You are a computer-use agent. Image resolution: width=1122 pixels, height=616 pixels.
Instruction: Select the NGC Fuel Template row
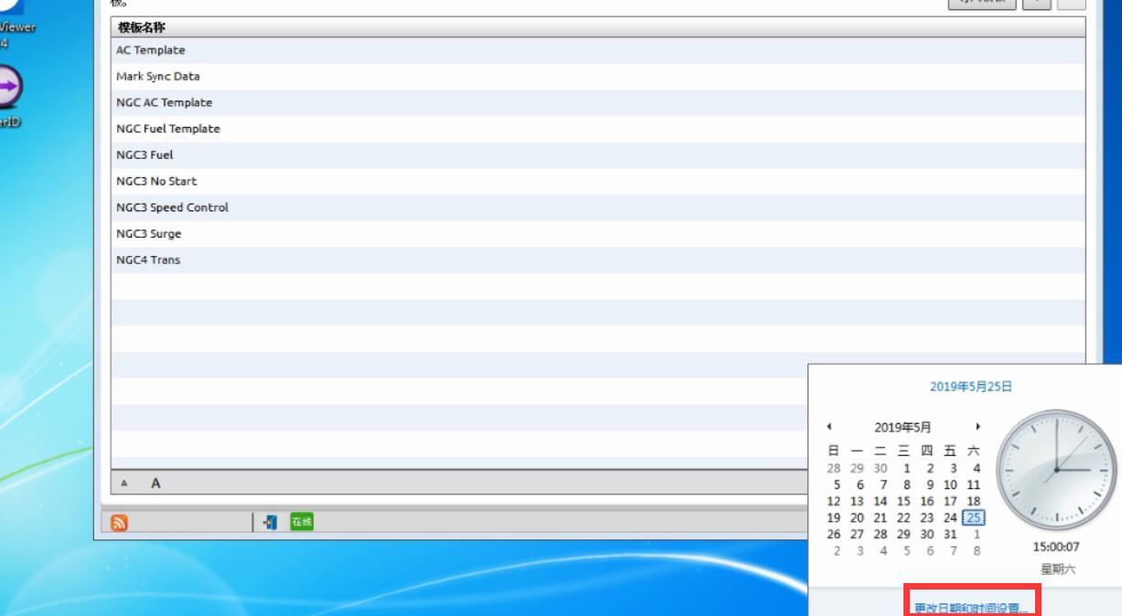(598, 129)
